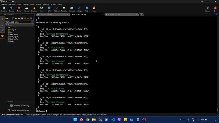Open the Sessions star toolbar button

[34, 9]
